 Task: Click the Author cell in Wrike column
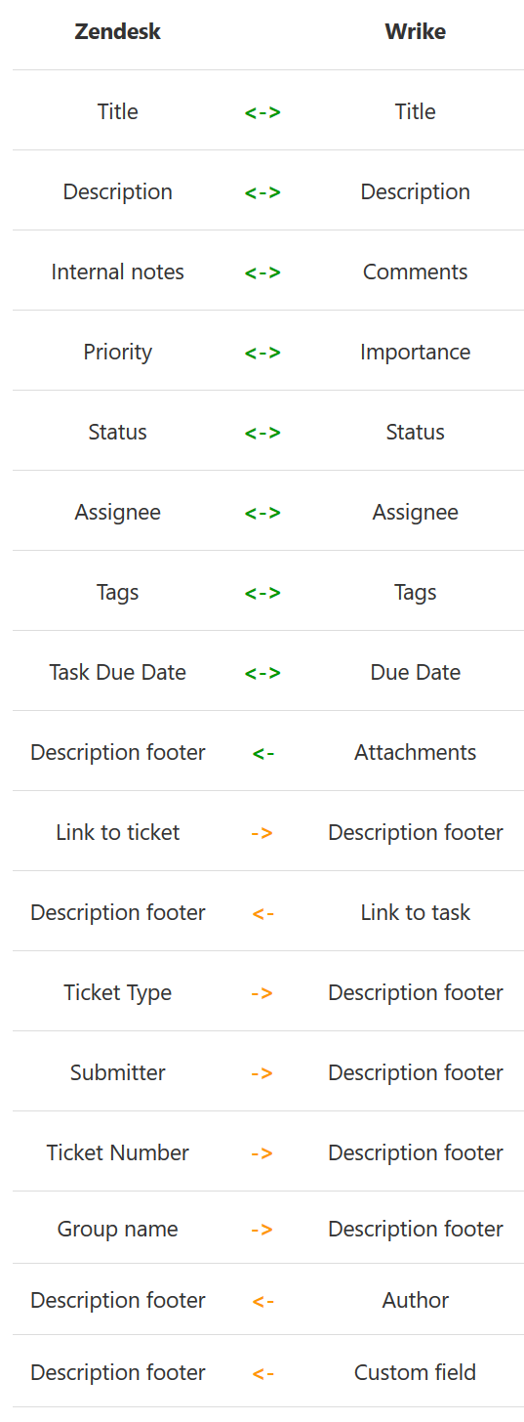[416, 1300]
